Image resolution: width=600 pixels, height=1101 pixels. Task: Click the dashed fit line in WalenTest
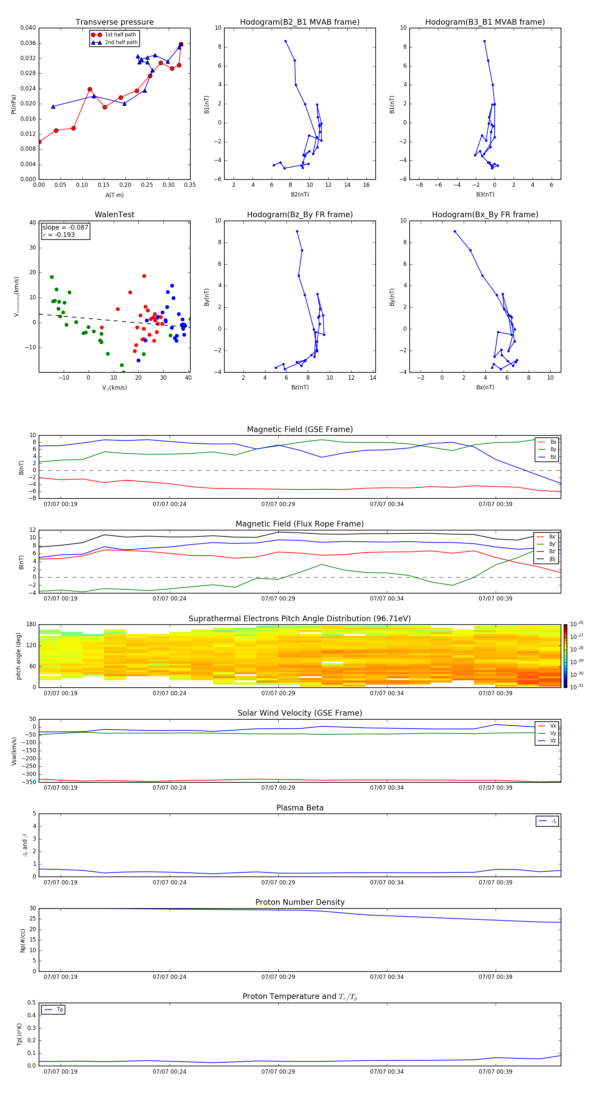coord(114,321)
